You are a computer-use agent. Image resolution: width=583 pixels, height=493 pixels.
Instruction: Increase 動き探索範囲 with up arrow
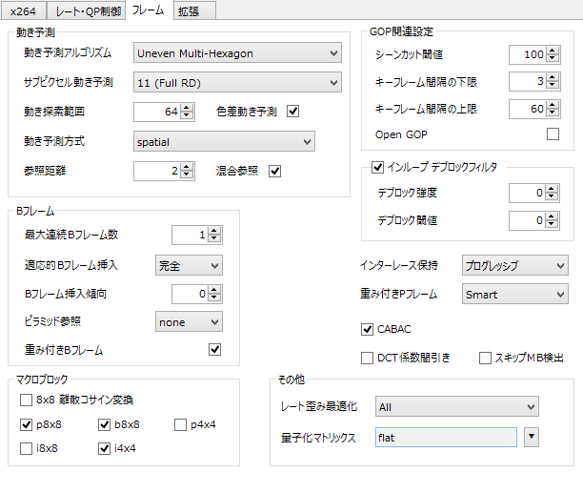(x=187, y=108)
